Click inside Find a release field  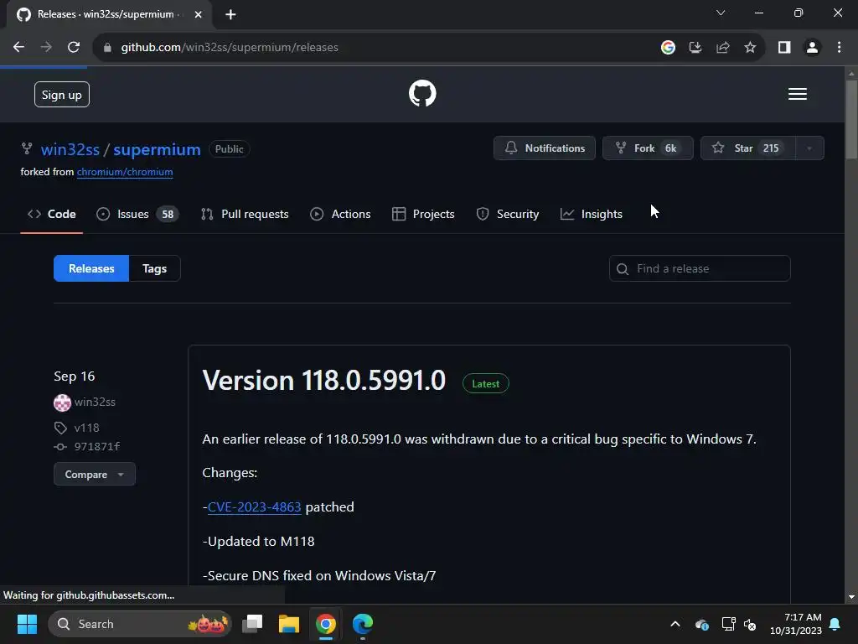tap(700, 269)
